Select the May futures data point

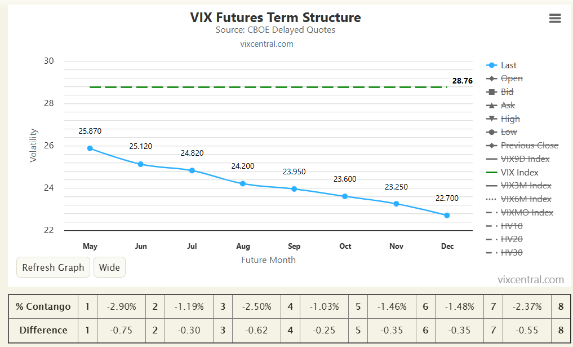point(90,148)
